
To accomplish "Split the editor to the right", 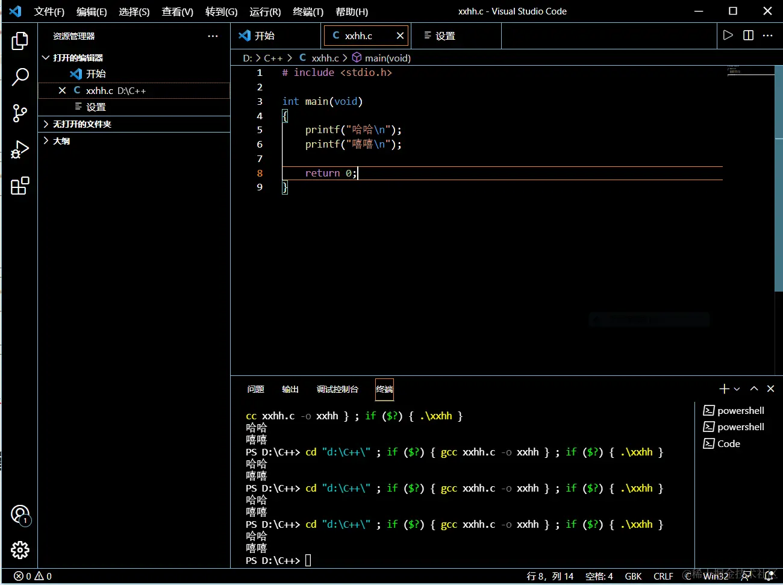I will click(x=748, y=36).
